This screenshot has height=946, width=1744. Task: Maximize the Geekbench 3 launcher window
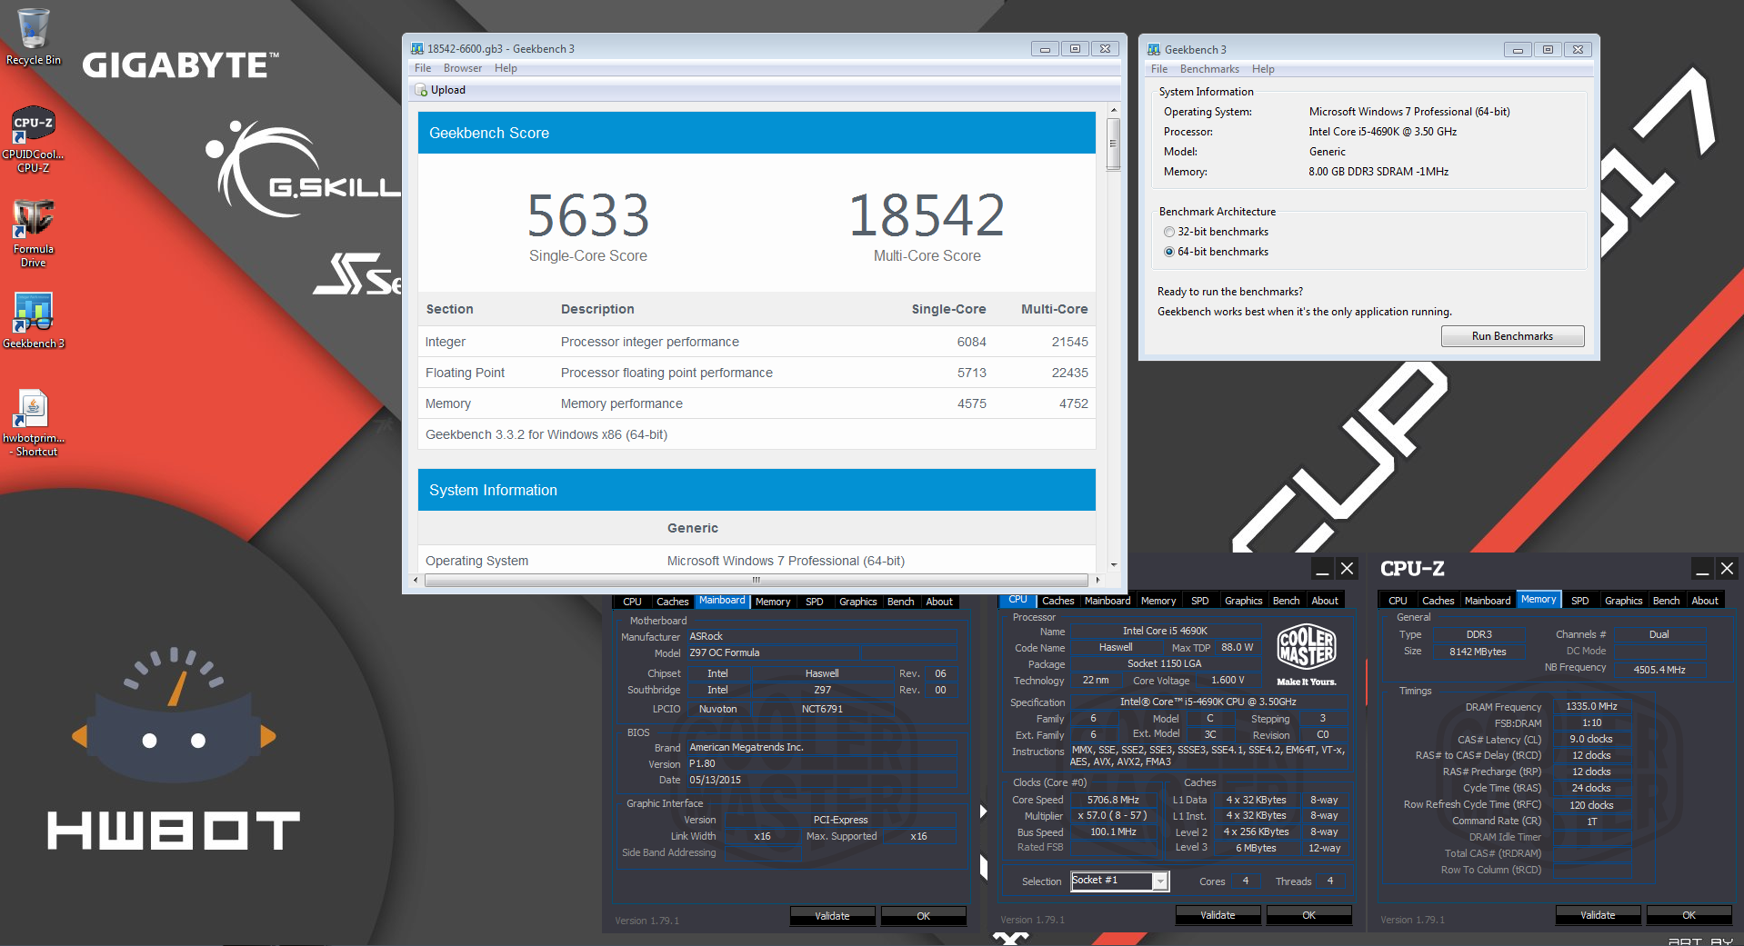point(1548,50)
